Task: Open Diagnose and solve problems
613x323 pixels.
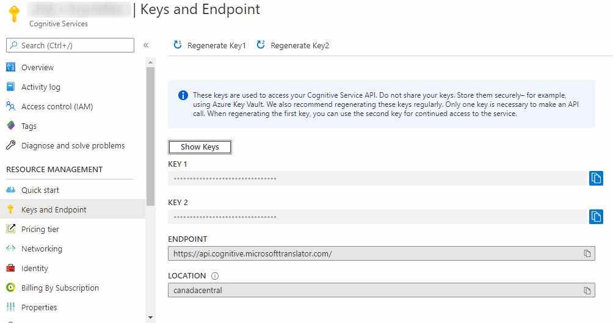Action: [73, 145]
